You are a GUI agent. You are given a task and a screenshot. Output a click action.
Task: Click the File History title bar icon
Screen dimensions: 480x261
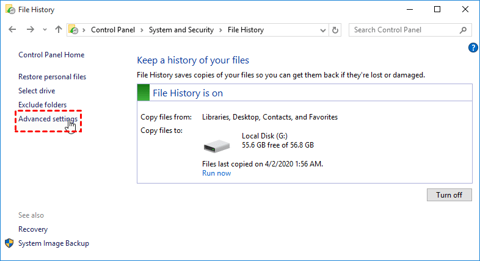coord(10,10)
